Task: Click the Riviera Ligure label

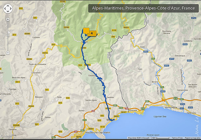Action: 153,135
